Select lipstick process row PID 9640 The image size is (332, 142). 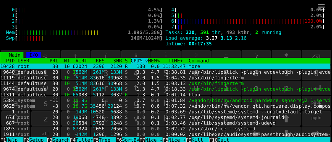click(166, 72)
